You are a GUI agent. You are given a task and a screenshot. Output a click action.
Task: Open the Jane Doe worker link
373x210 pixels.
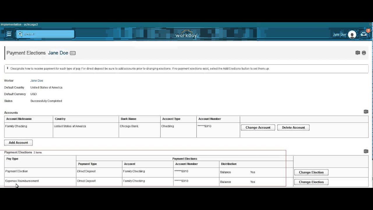36,80
